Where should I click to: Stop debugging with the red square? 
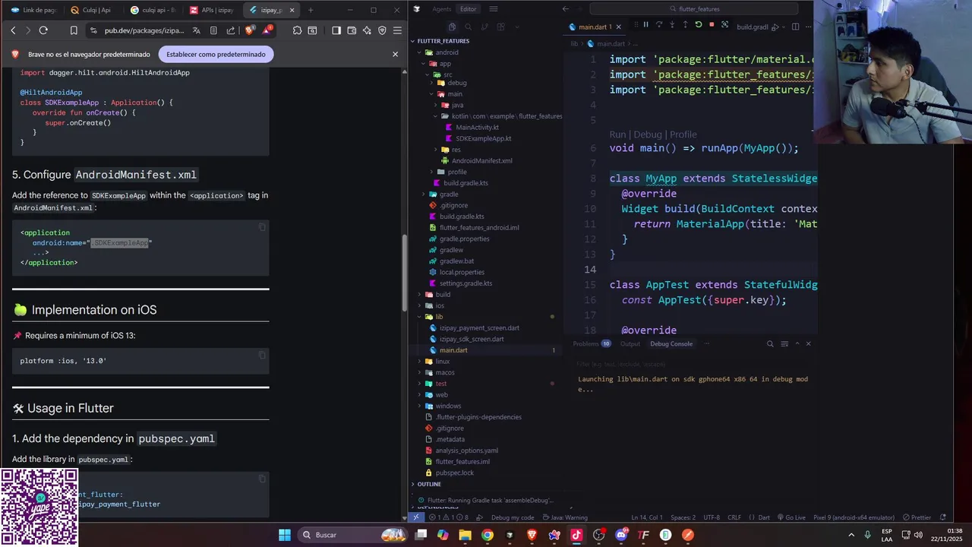(x=712, y=25)
